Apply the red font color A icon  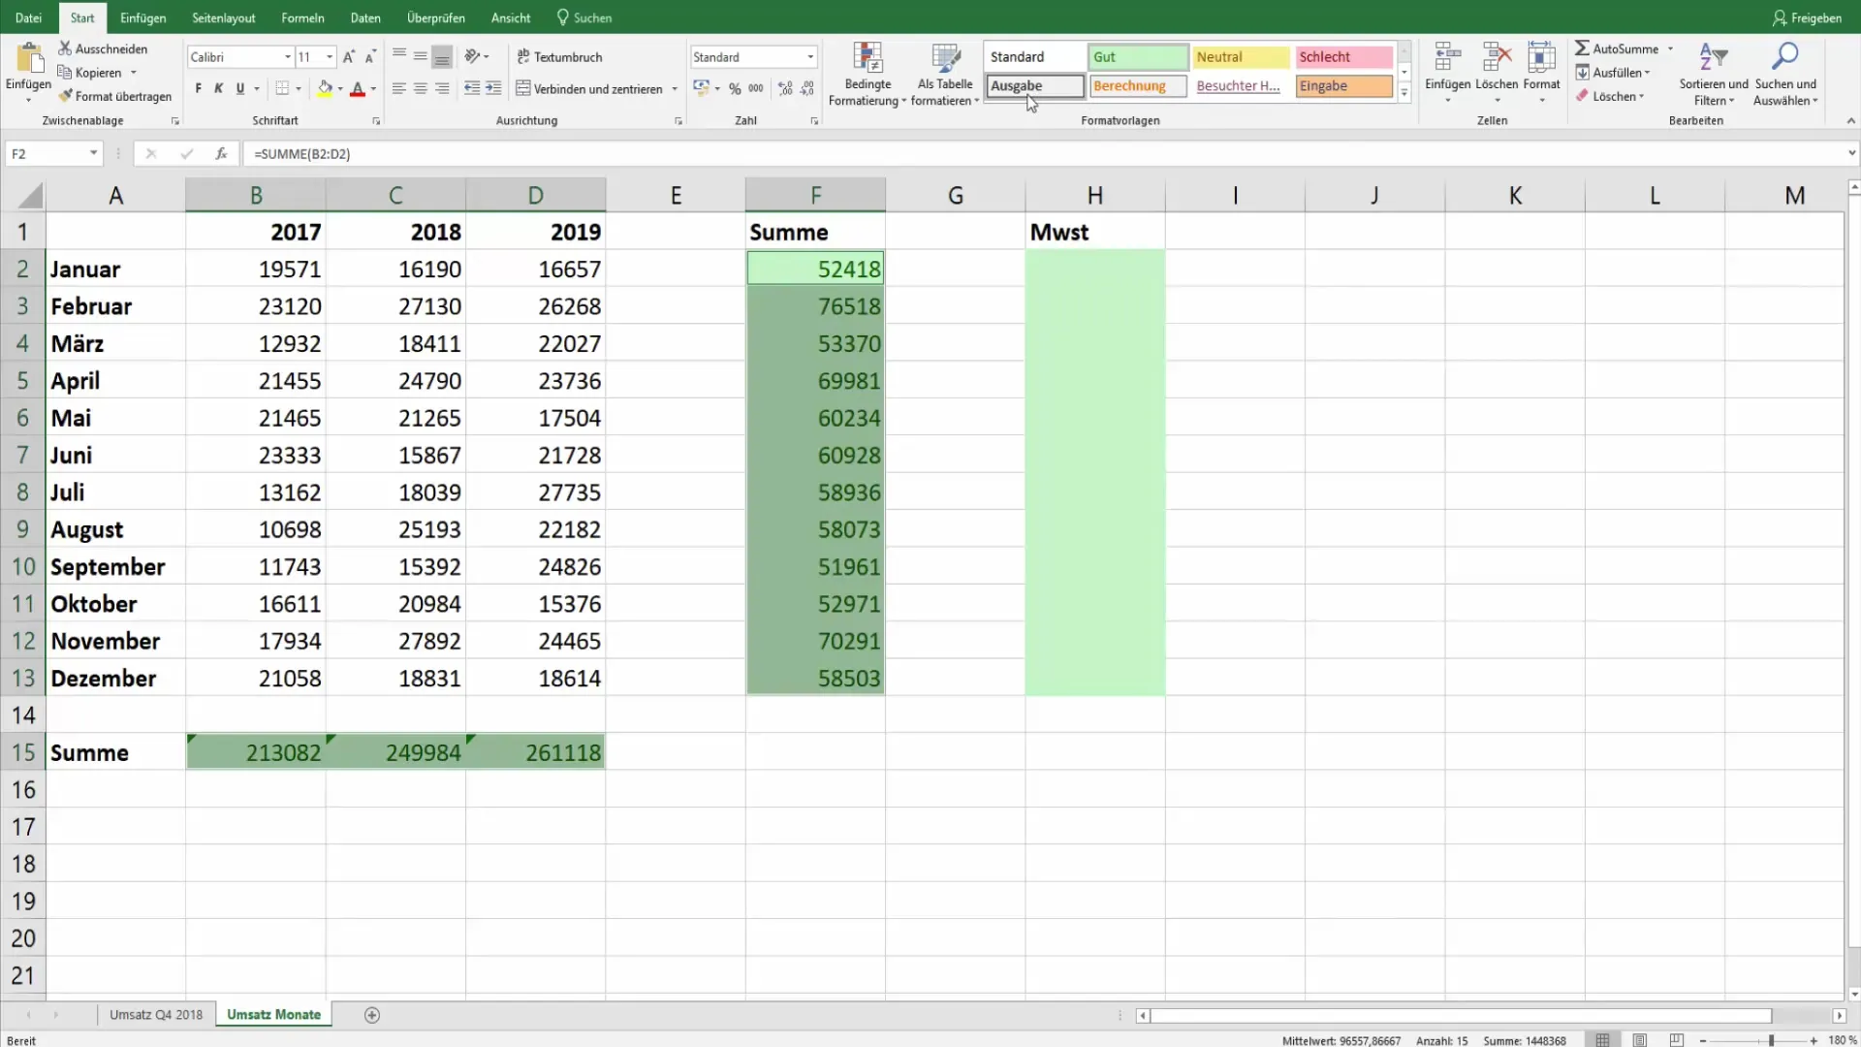pos(358,88)
